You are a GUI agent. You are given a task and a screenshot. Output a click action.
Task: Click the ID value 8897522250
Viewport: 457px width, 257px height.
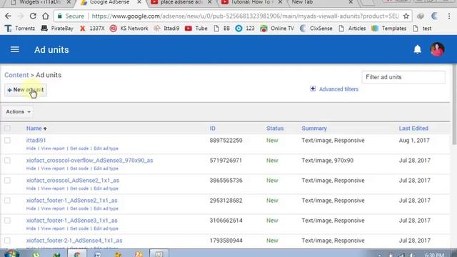(x=226, y=140)
